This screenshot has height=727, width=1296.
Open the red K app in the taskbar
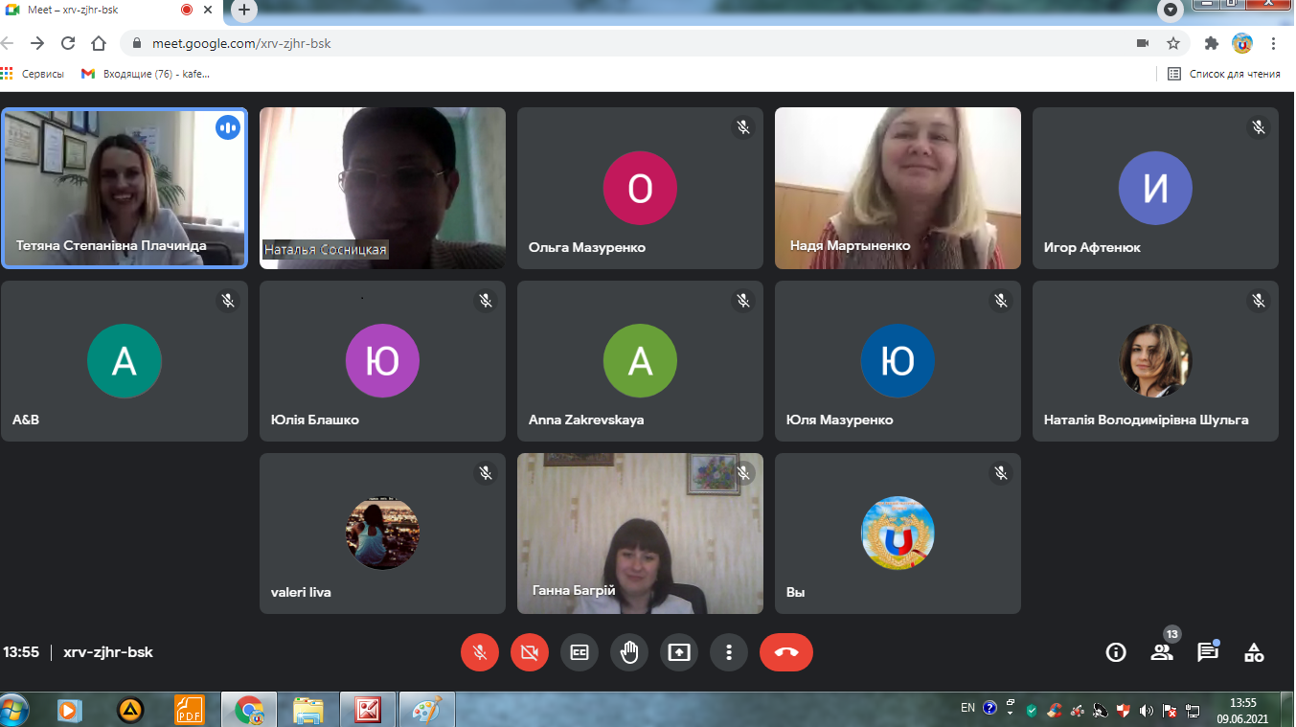[x=368, y=711]
